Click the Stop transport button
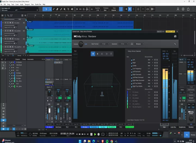The image size is (196, 143). 91,134
